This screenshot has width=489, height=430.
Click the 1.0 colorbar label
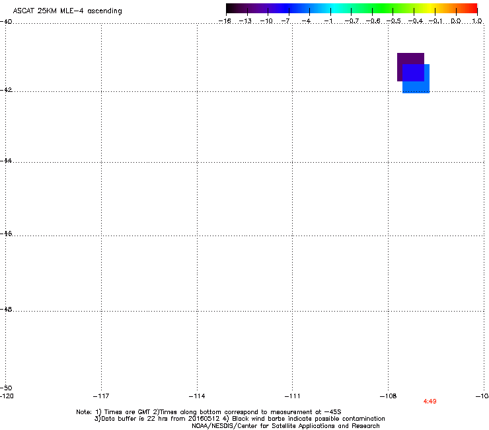click(477, 21)
